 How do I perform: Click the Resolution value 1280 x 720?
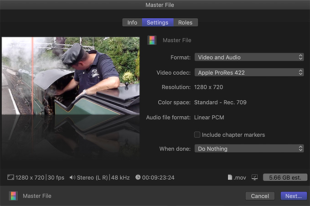tap(209, 87)
